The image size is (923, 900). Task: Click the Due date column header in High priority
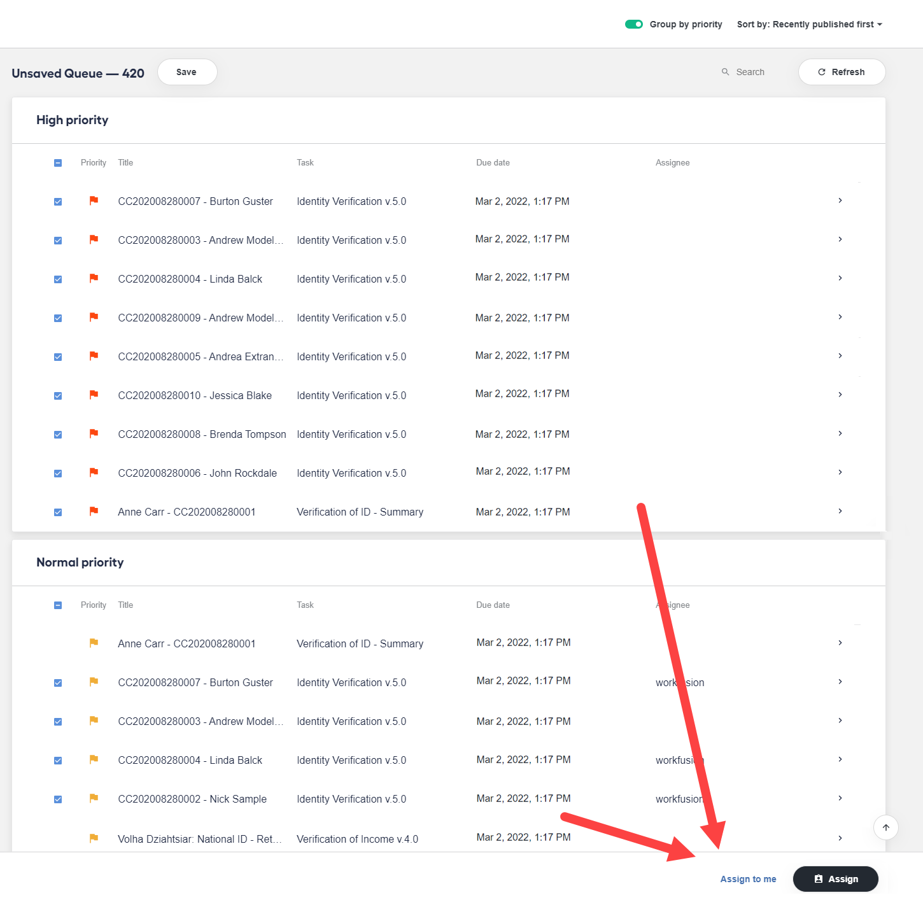pos(493,163)
